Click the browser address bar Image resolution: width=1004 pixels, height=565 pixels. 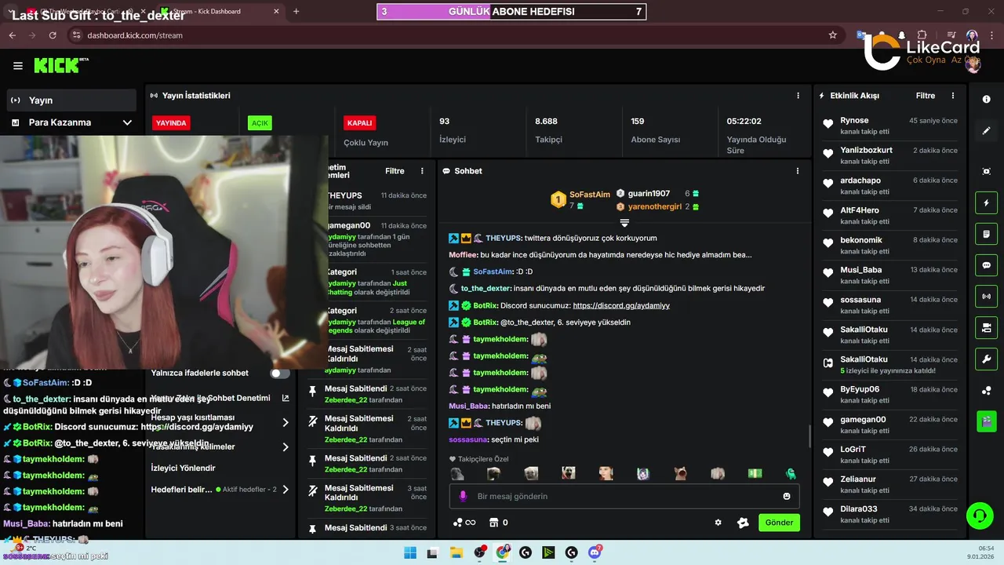[447, 35]
